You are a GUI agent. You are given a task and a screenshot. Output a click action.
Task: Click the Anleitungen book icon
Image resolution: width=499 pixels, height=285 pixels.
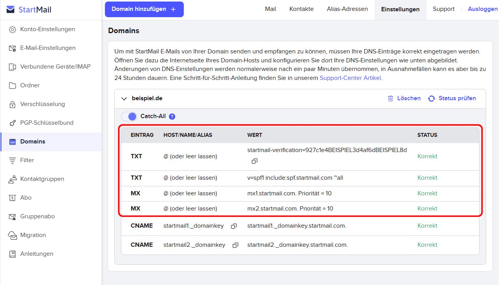click(12, 254)
